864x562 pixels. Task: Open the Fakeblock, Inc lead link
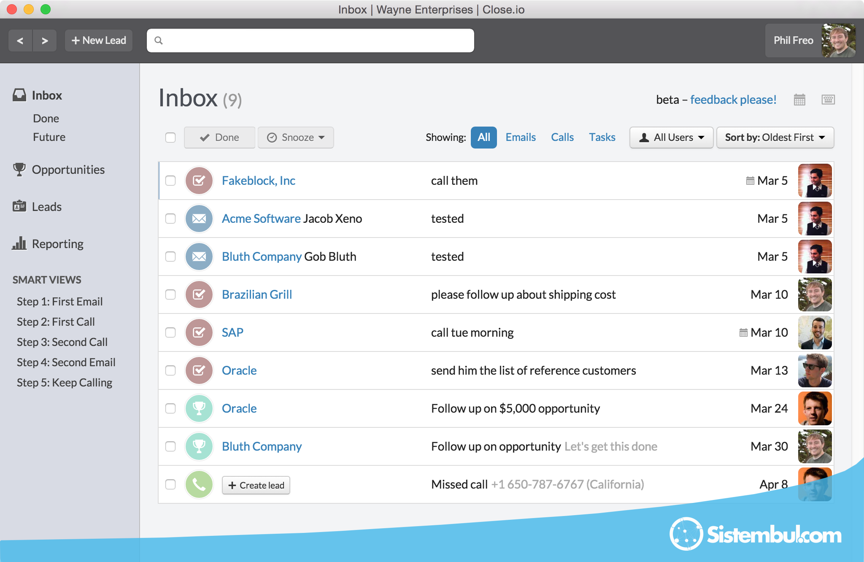tap(259, 181)
